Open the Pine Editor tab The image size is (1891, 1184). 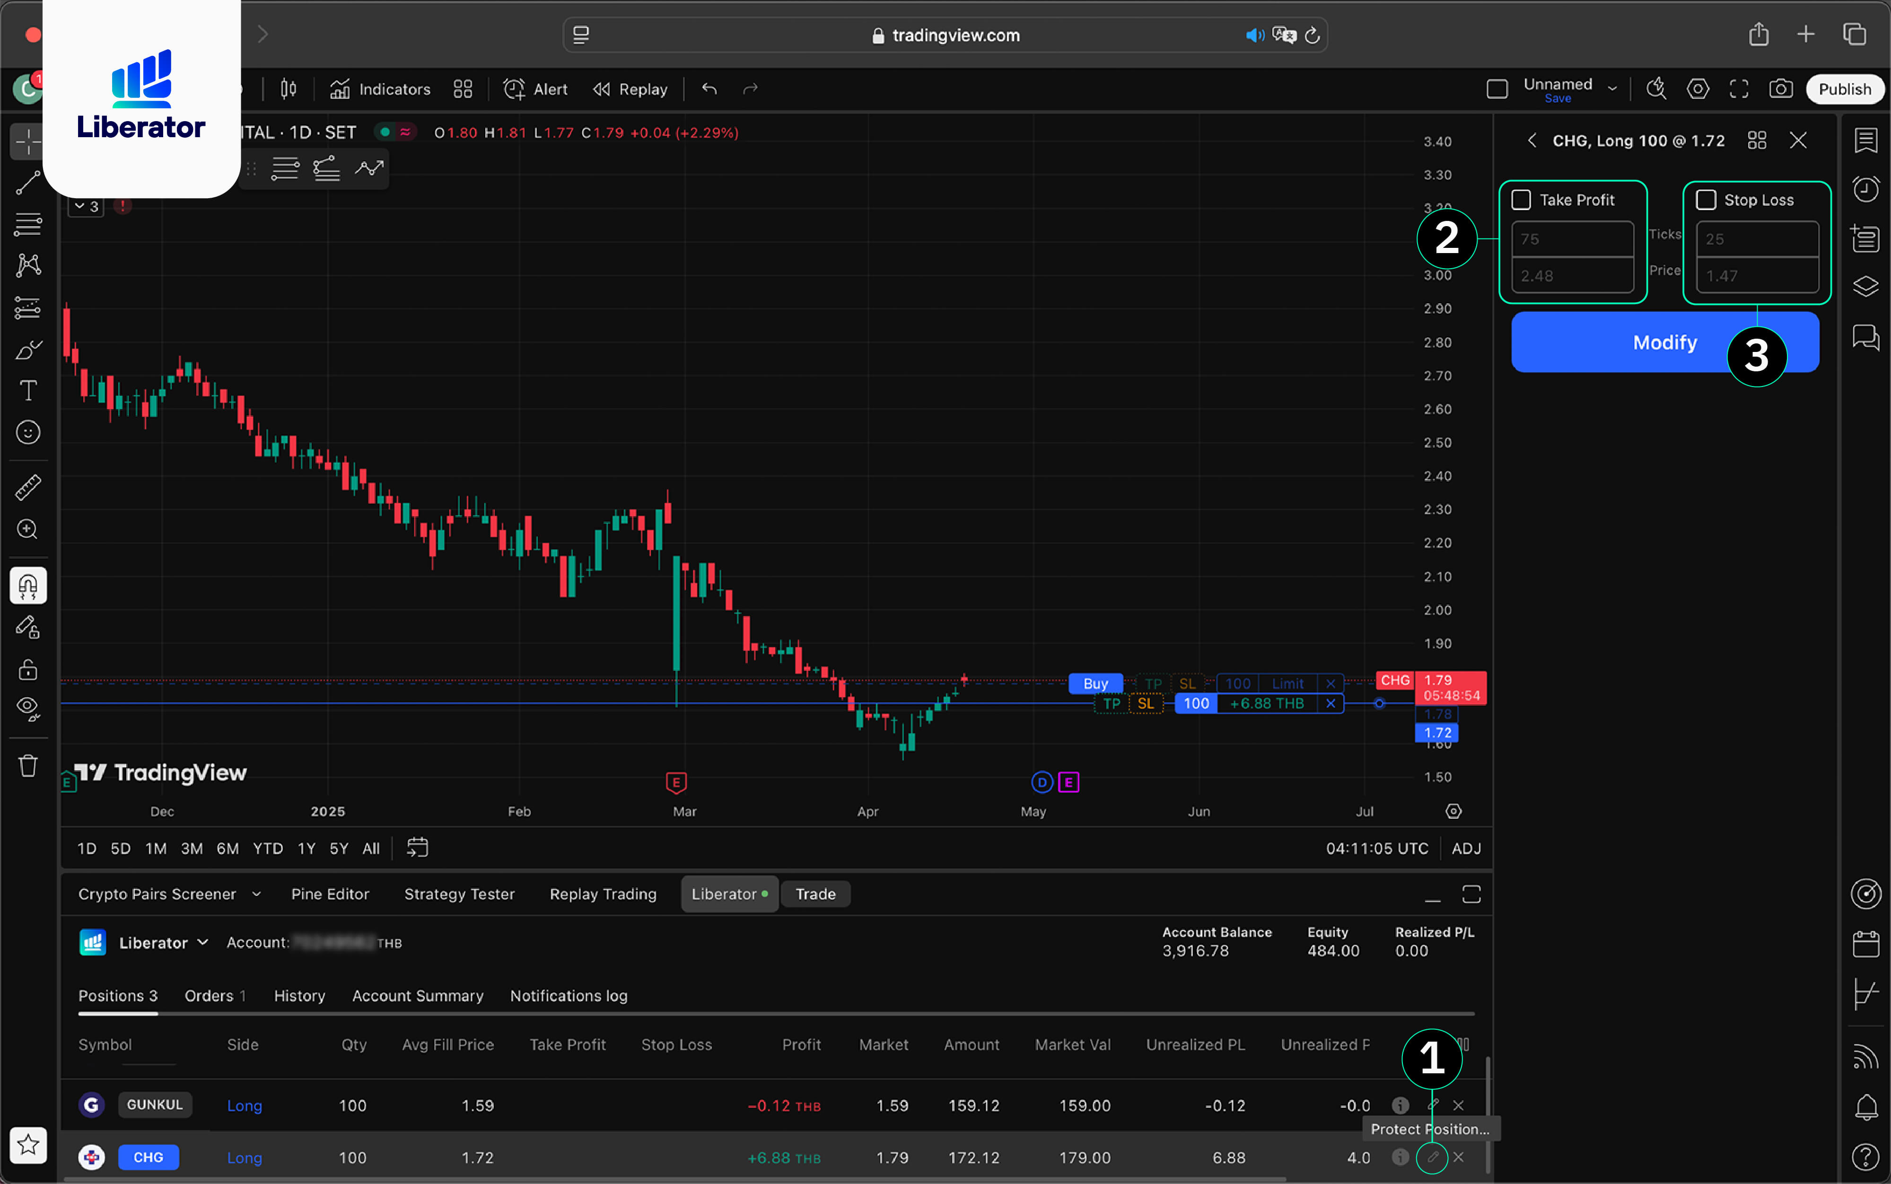[x=330, y=894]
